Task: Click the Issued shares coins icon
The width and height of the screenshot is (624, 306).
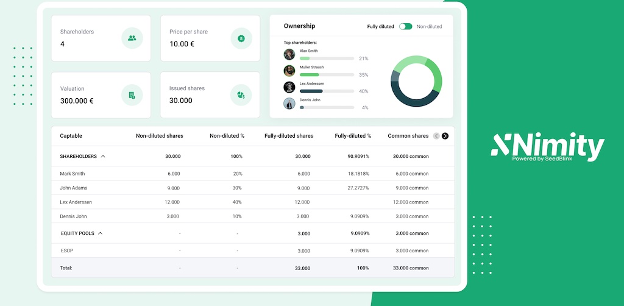Action: coord(241,95)
